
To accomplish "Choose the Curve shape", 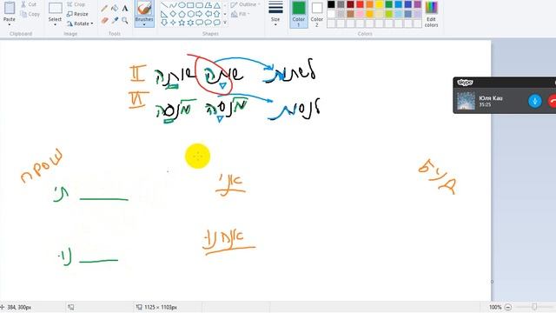I will [x=173, y=5].
